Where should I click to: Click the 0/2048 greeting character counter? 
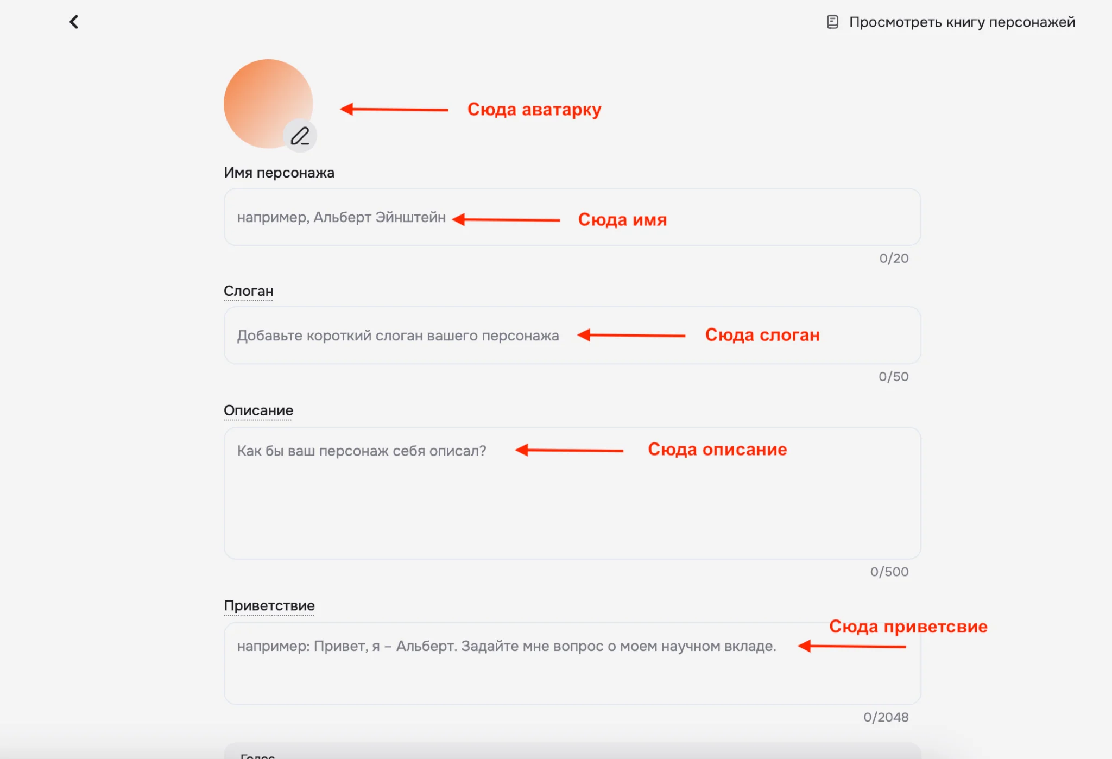click(886, 717)
